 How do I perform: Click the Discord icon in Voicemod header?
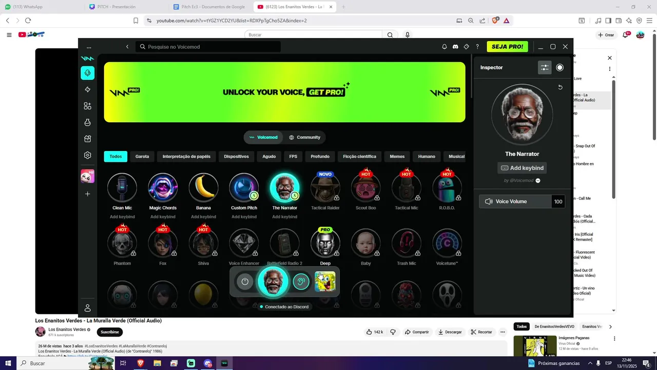click(455, 47)
